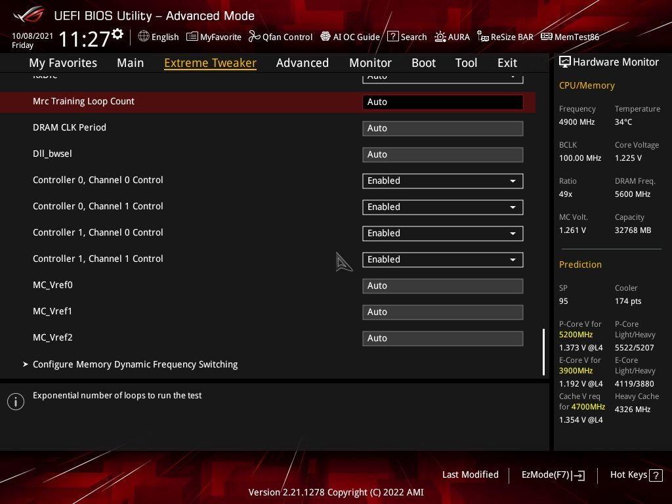Click the 3900MHz E-Core prediction
Image resolution: width=672 pixels, height=504 pixels.
click(576, 371)
